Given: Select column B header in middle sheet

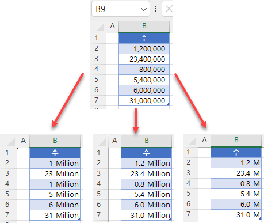Looking at the screenshot, I should click(147, 141).
